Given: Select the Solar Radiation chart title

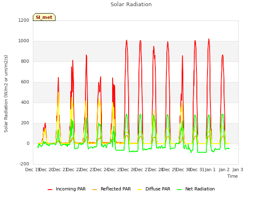Looking at the screenshot, I should click(131, 5).
